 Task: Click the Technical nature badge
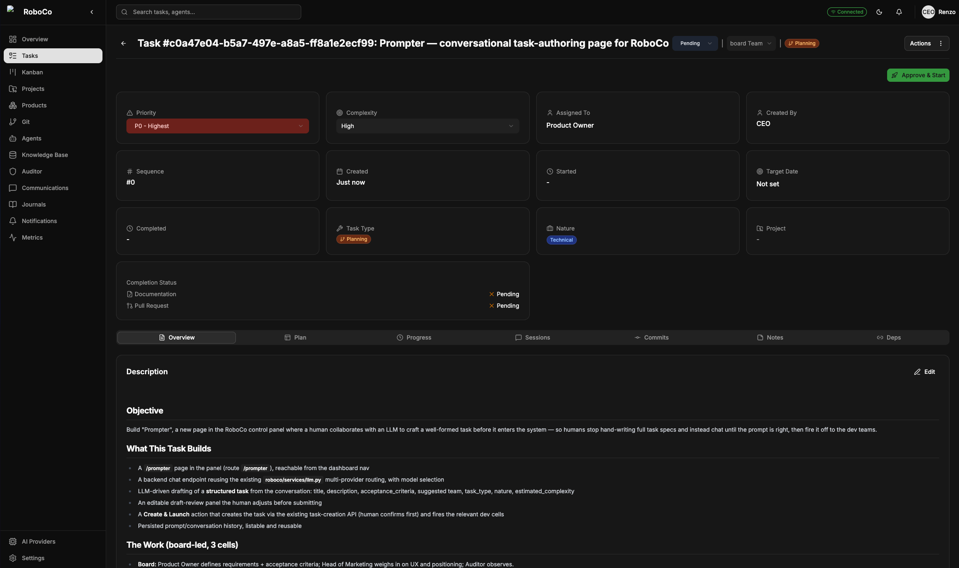[x=562, y=240]
